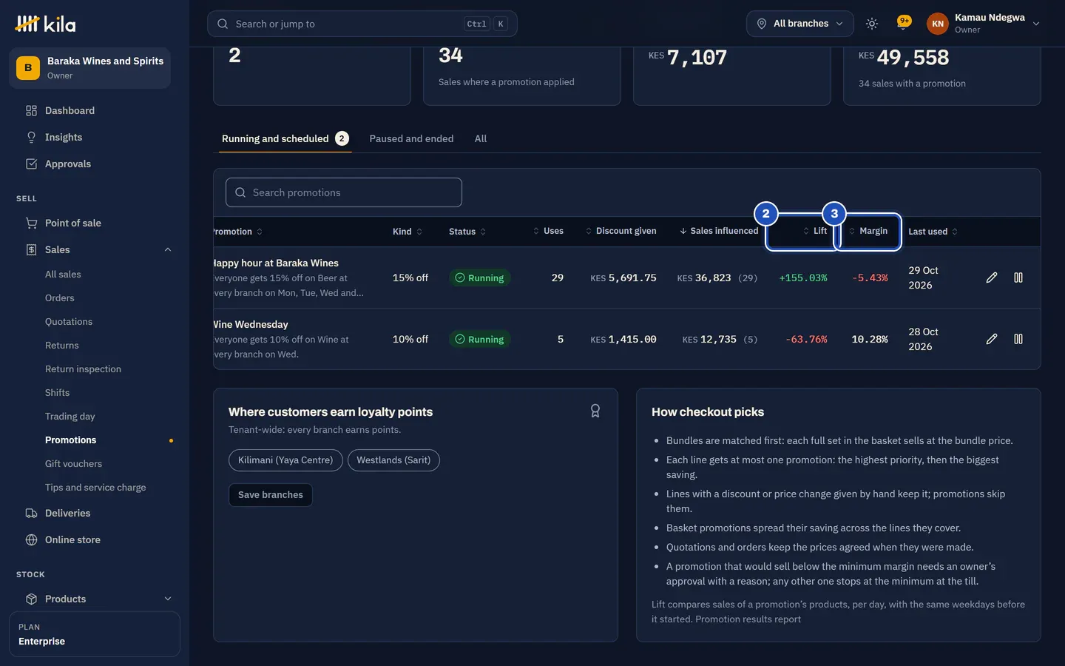1065x666 pixels.
Task: Click the Search promotions field
Action: coord(344,192)
